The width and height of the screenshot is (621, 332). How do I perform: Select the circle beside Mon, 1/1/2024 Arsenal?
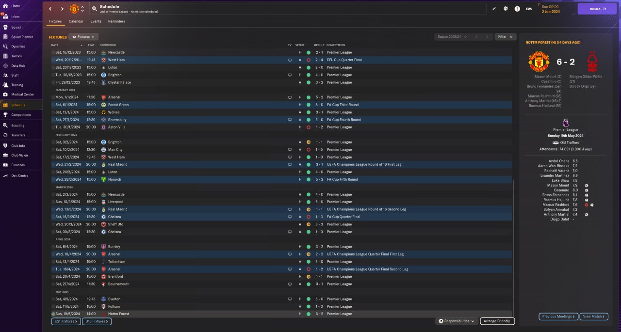pos(53,97)
